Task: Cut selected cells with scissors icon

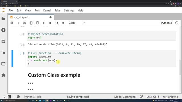Action: tap(25, 23)
